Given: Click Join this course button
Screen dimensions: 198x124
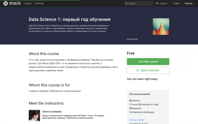Looking at the screenshot, I should tap(148, 62).
